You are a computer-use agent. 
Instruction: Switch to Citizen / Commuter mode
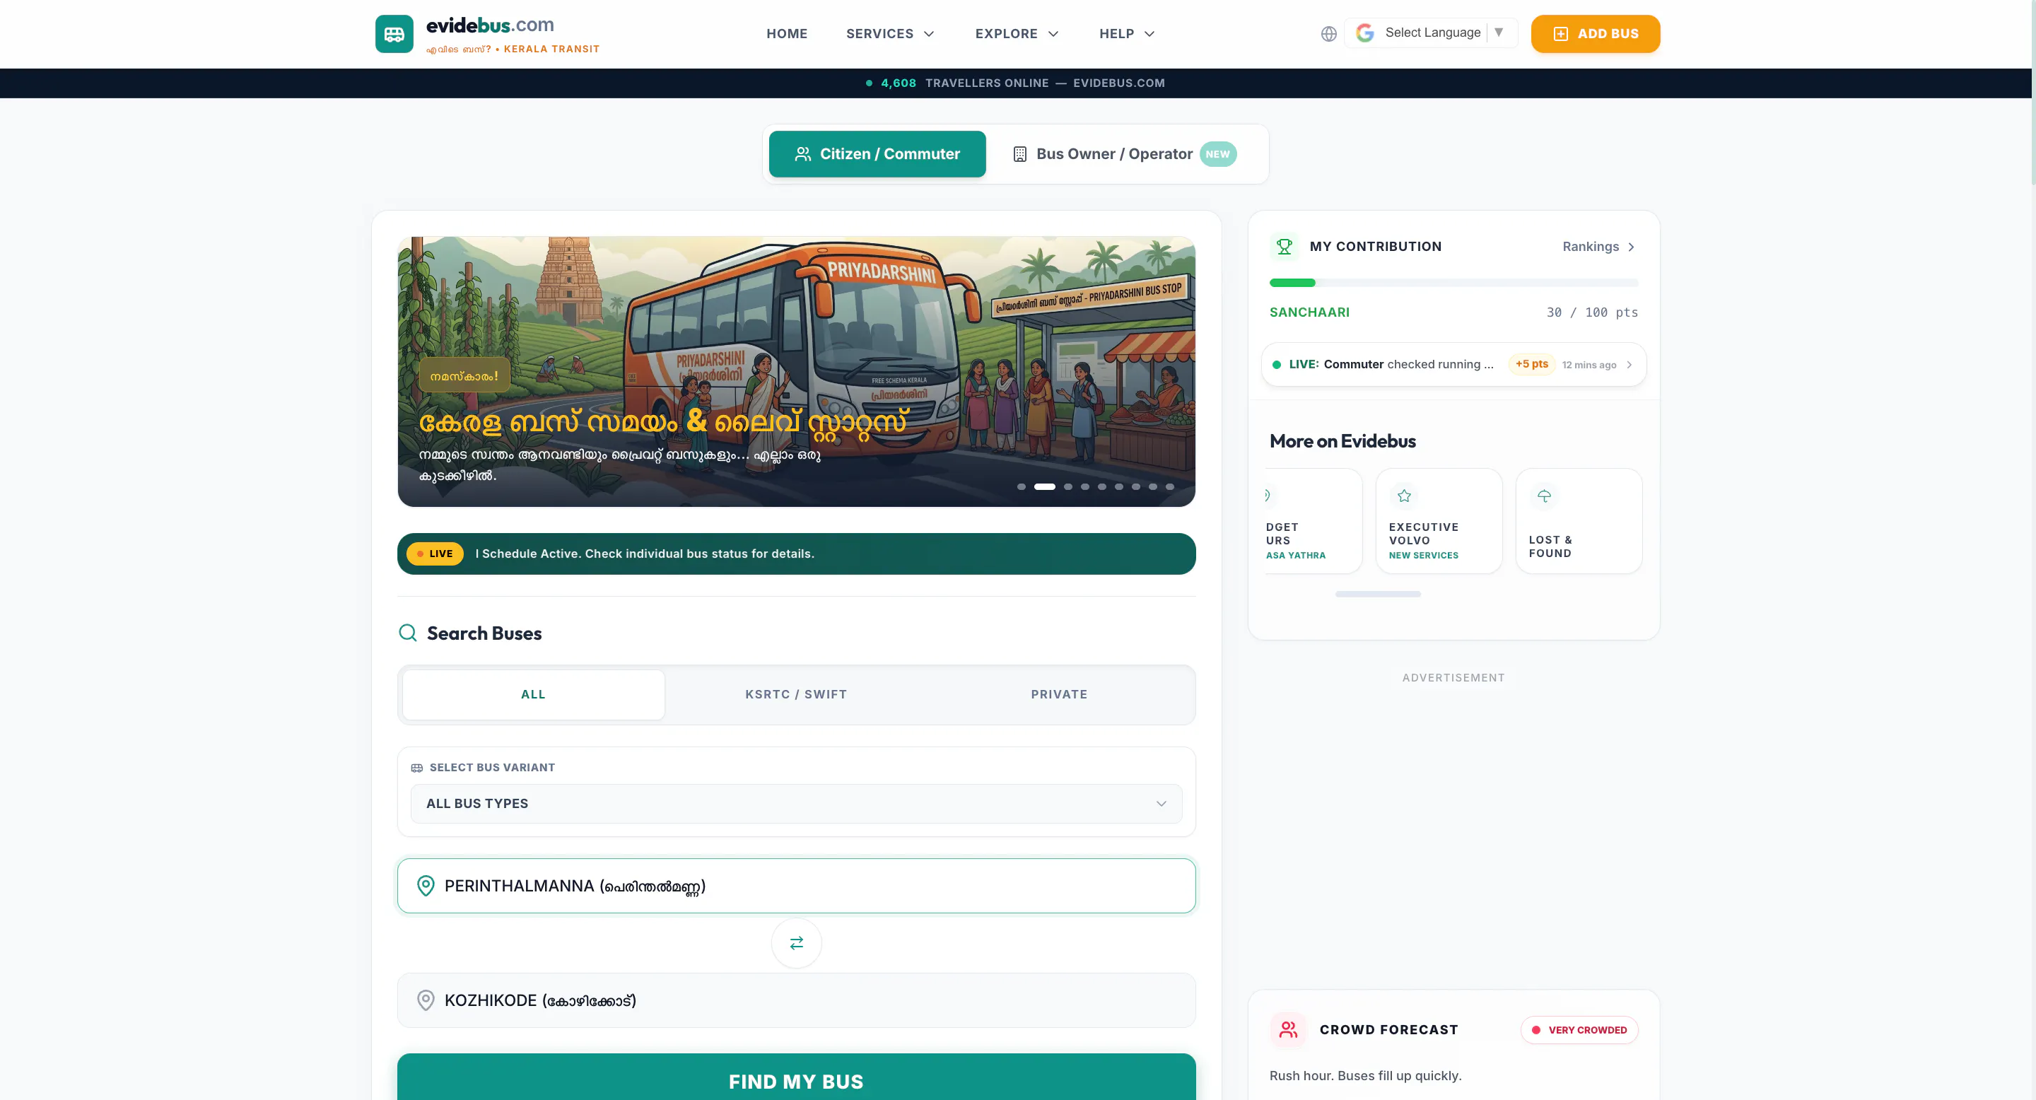(x=877, y=154)
